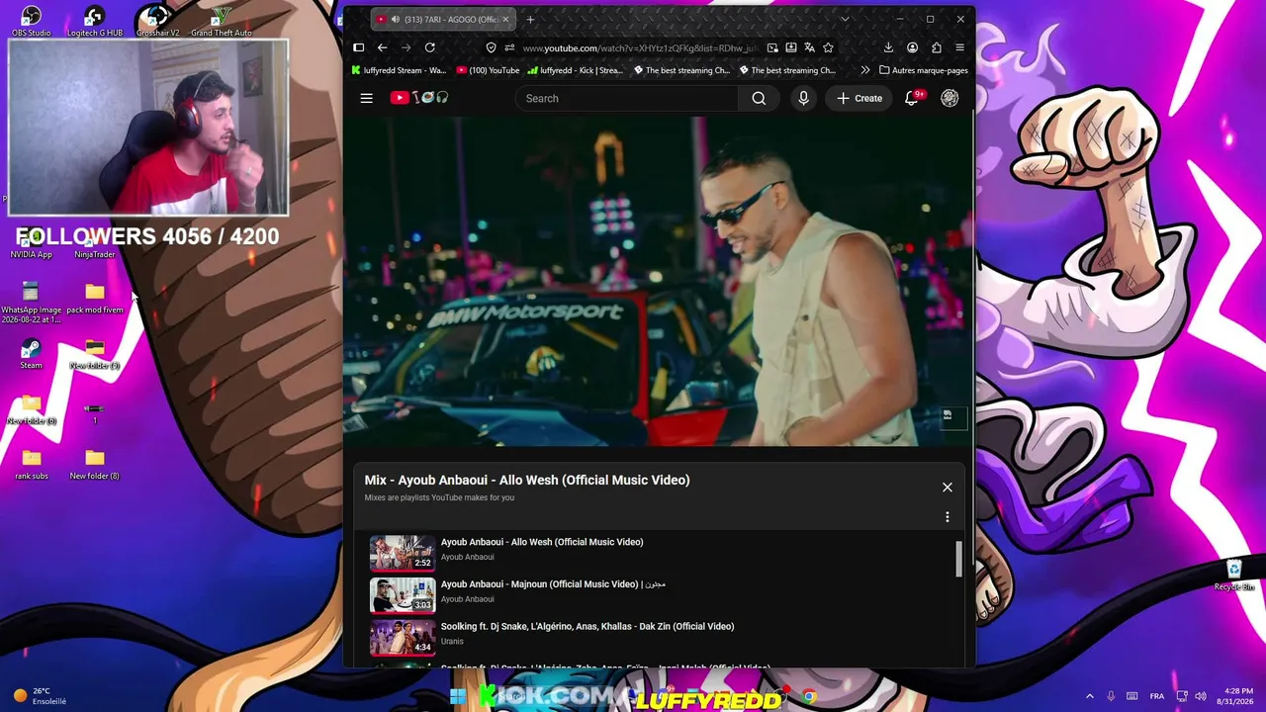
Task: Switch the FRA keyboard language indicator
Action: click(x=1156, y=696)
